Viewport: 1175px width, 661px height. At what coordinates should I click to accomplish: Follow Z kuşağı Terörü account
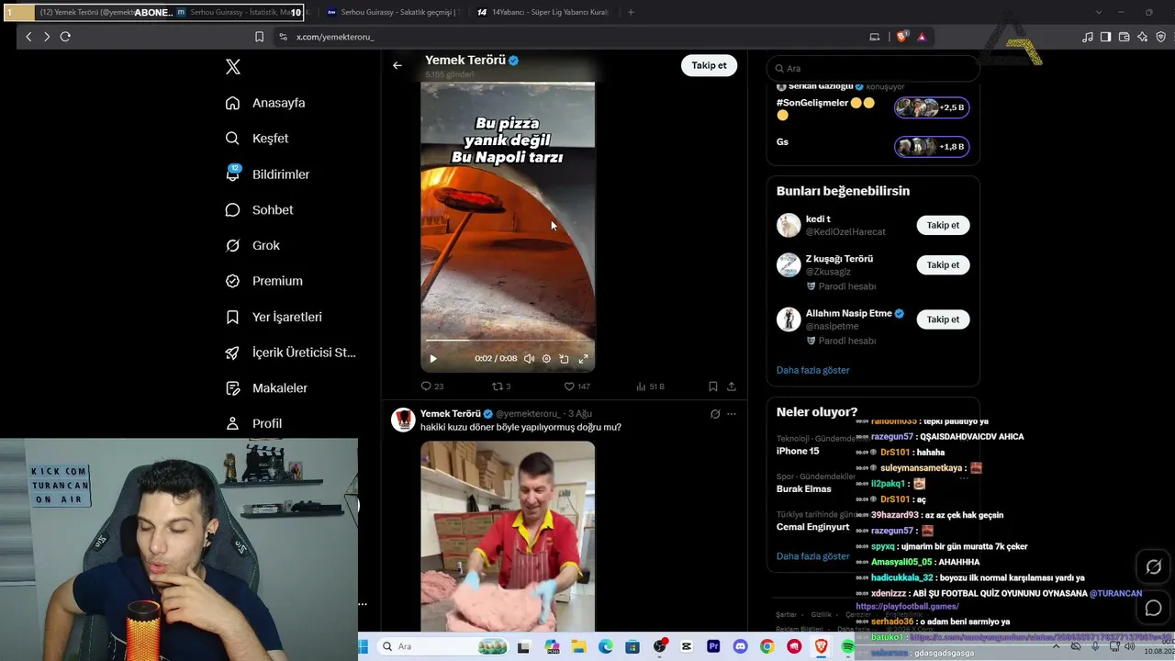[x=943, y=265]
